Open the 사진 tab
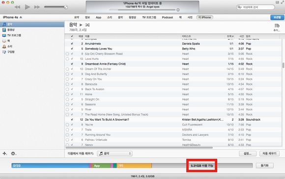Screen dimensions: 285x179 (190, 18)
